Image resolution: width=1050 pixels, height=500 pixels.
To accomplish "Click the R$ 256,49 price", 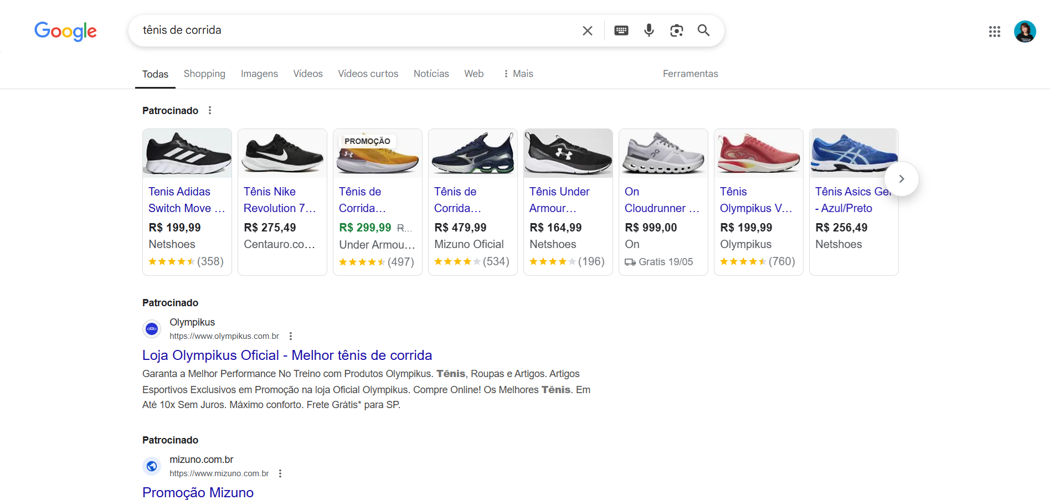I will (x=841, y=228).
